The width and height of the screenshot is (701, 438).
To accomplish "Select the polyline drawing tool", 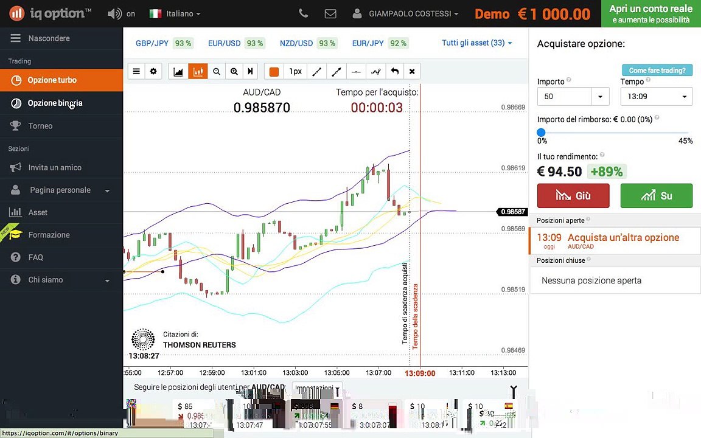I will tap(375, 72).
